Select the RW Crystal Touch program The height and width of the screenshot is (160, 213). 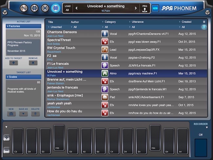point(126,50)
